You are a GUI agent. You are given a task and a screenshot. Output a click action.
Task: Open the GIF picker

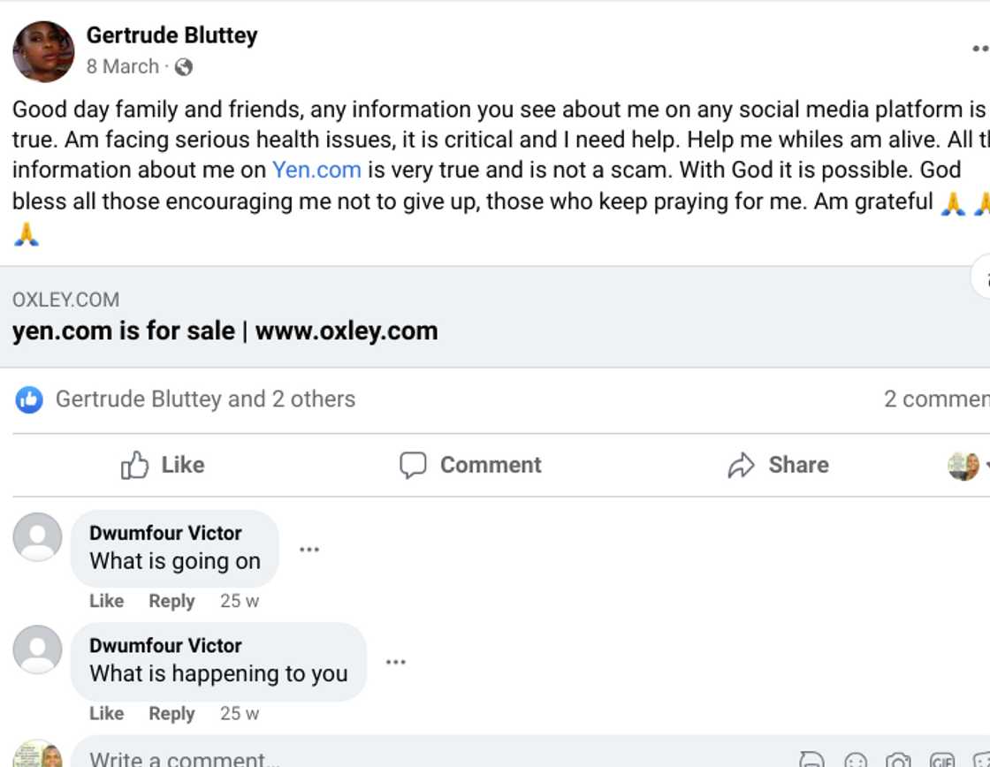pos(940,760)
